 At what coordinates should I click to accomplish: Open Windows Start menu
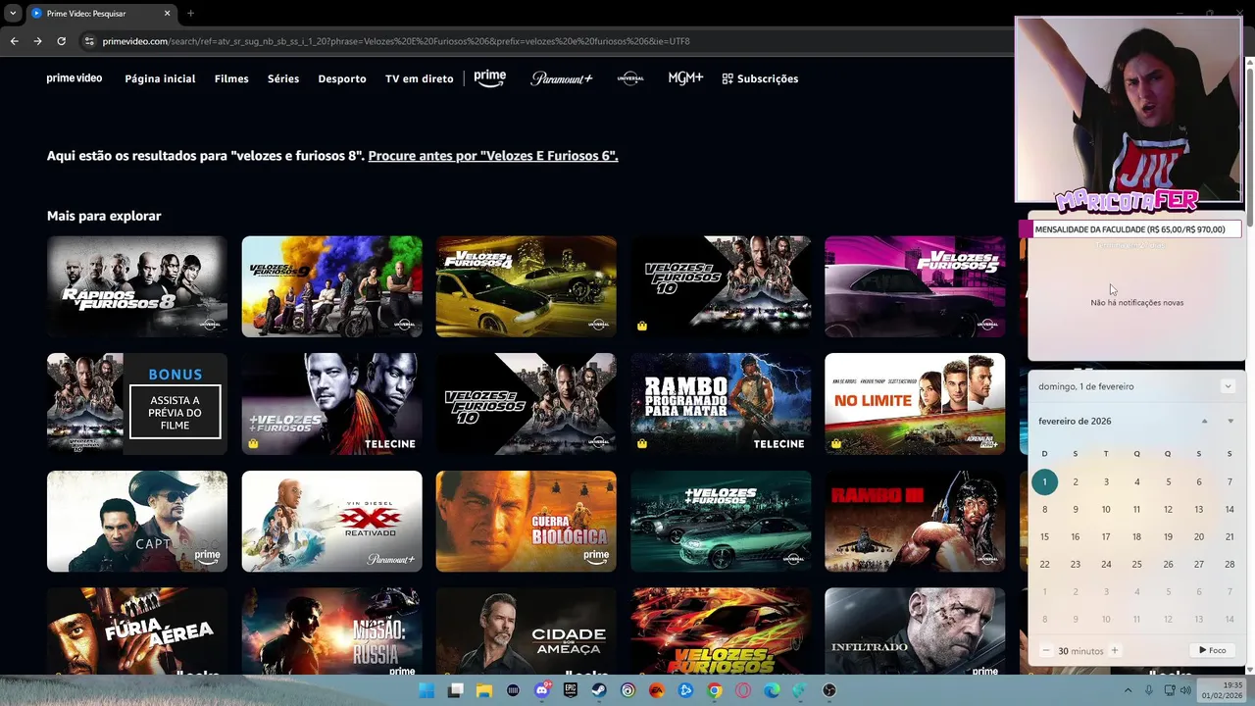(x=427, y=690)
